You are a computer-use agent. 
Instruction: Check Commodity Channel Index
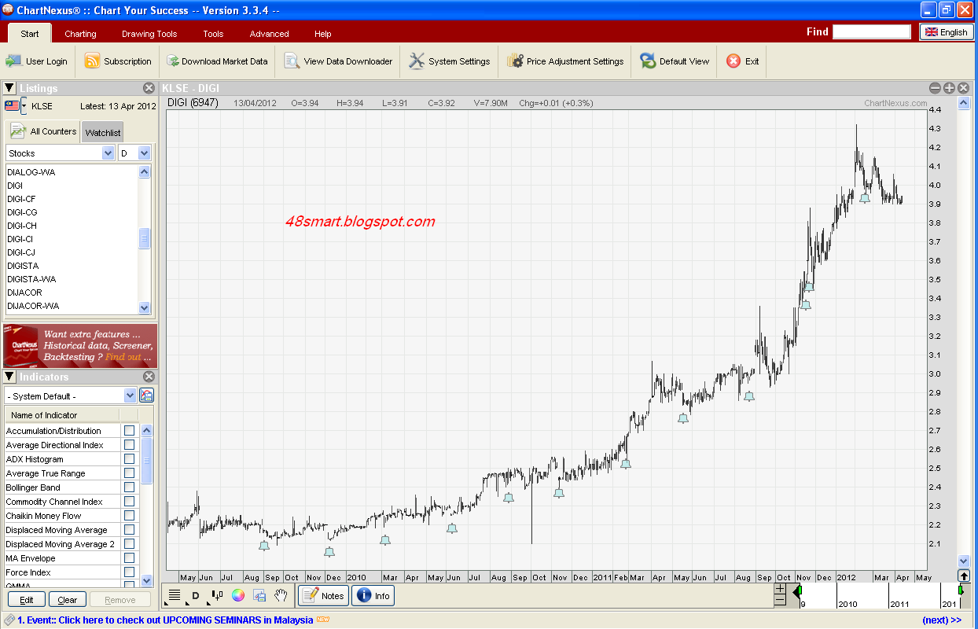pyautogui.click(x=129, y=502)
